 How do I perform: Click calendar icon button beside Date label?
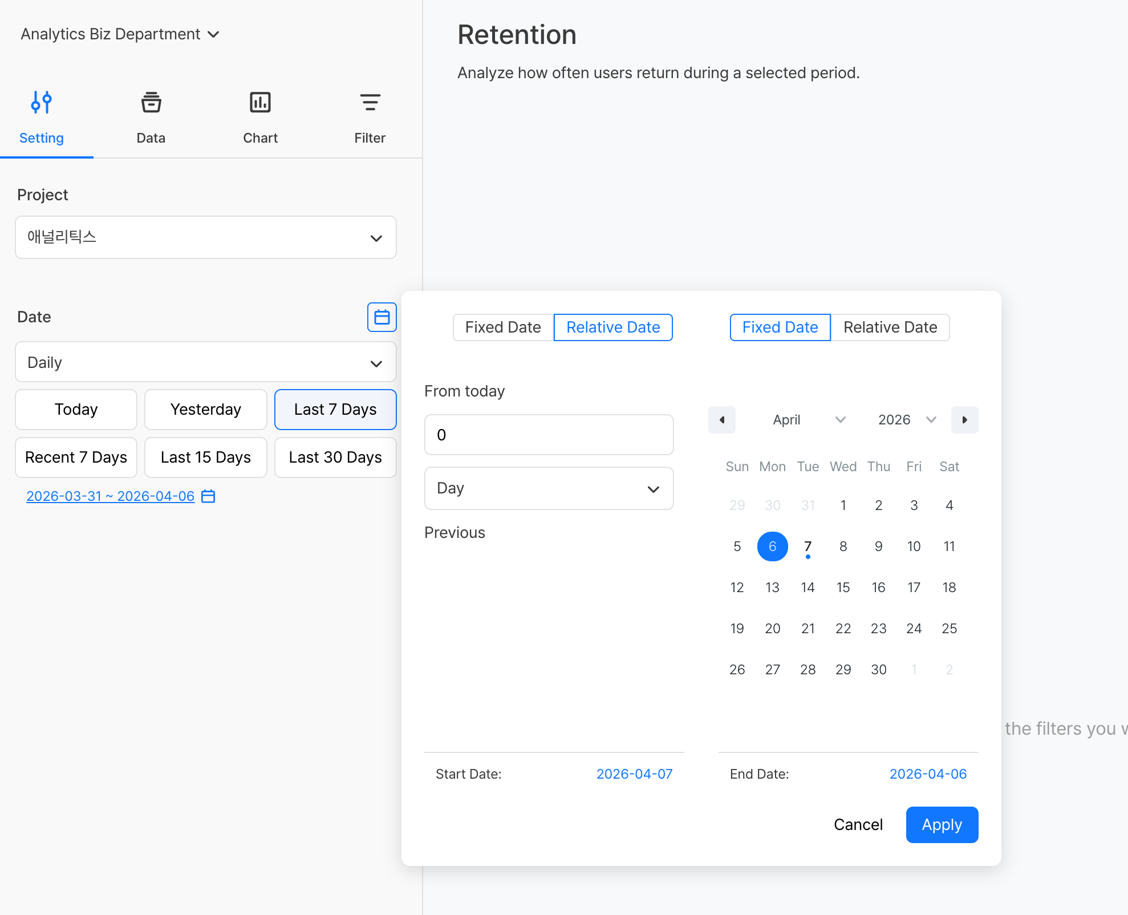(x=382, y=317)
